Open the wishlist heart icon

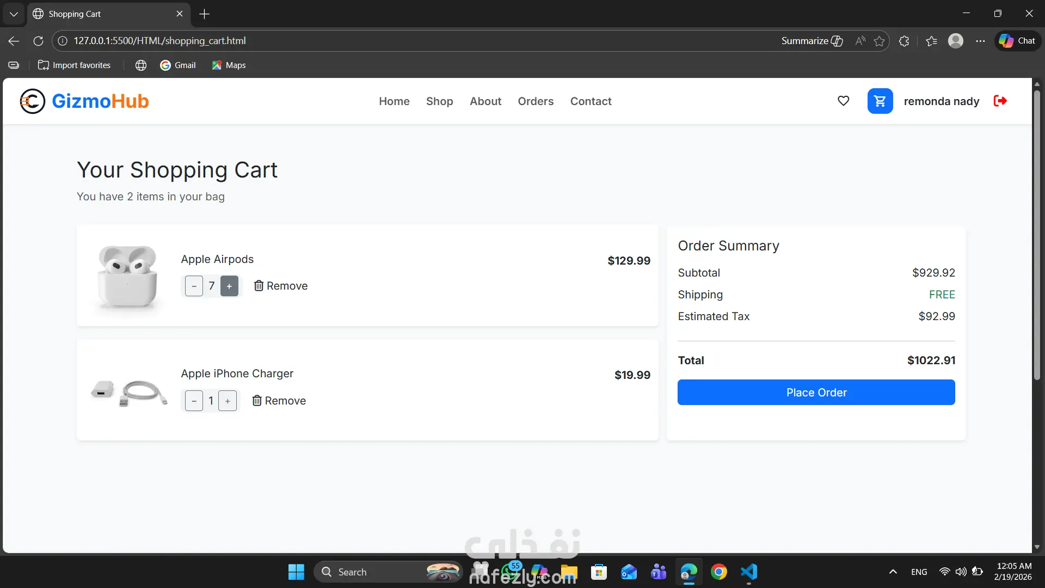click(x=843, y=101)
